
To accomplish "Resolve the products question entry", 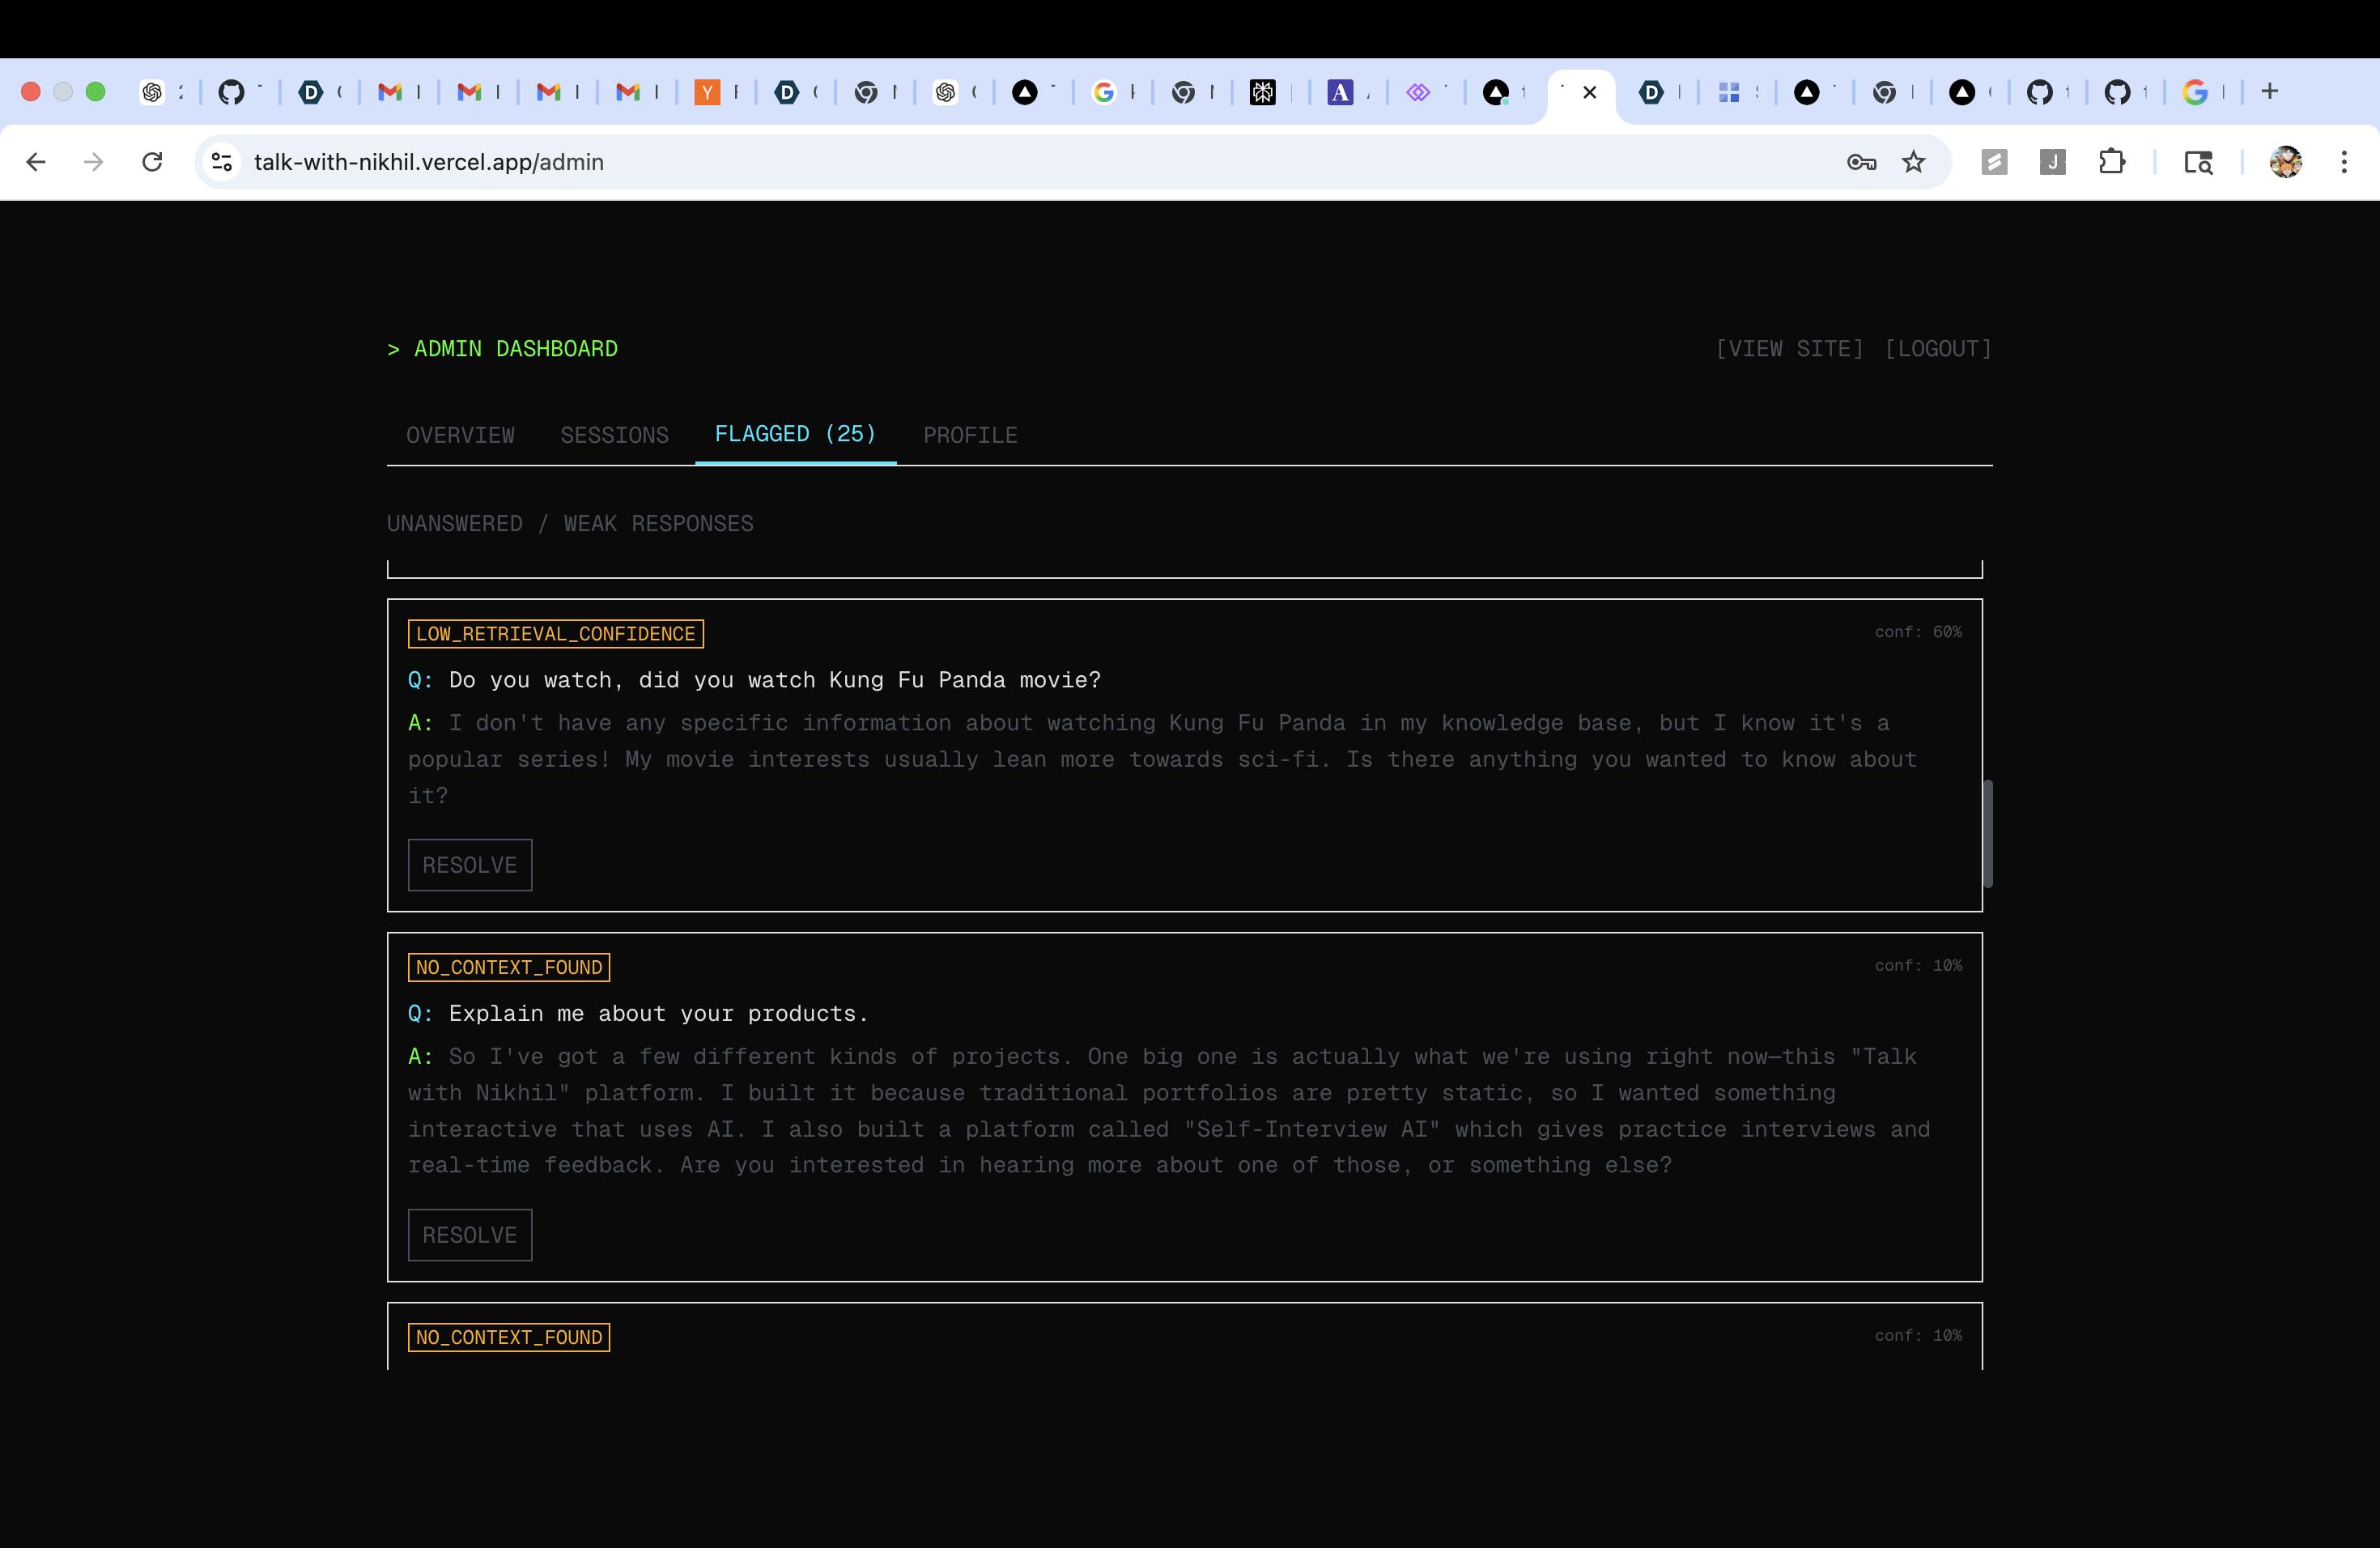I will click(469, 1235).
